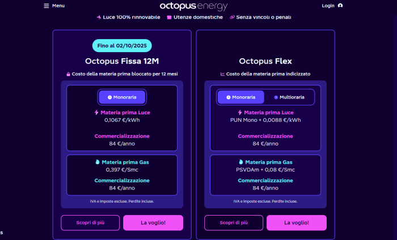Click the gas flame icon in Octopus Flex card
397x240 pixels.
coord(240,162)
